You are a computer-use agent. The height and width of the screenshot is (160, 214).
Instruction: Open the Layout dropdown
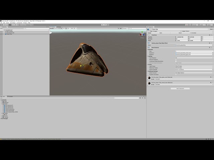(210, 25)
